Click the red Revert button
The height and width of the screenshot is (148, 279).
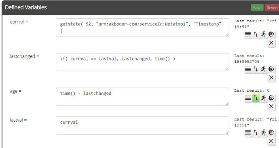pos(272,8)
